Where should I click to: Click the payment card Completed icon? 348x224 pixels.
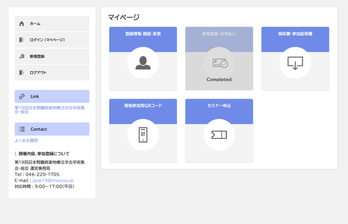coord(219,64)
